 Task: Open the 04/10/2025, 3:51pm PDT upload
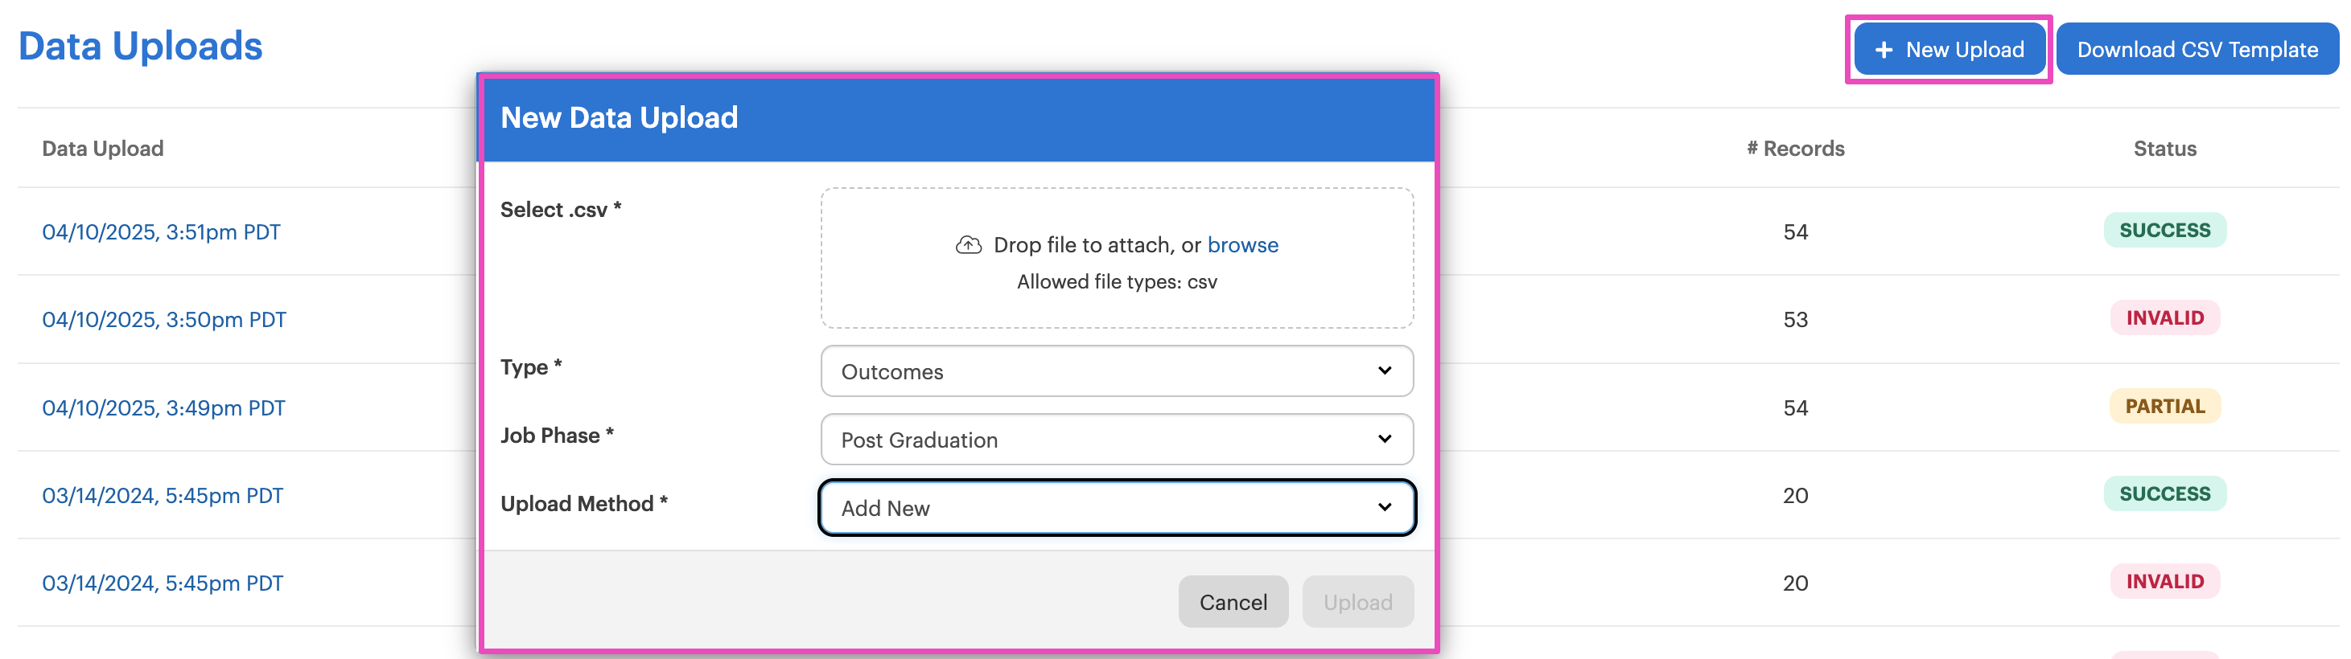coord(162,232)
